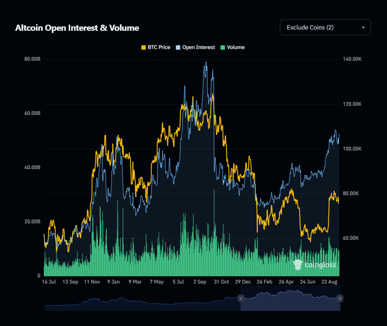The width and height of the screenshot is (387, 326).
Task: Click the open interest peak near 2 Sep
Action: pyautogui.click(x=206, y=62)
